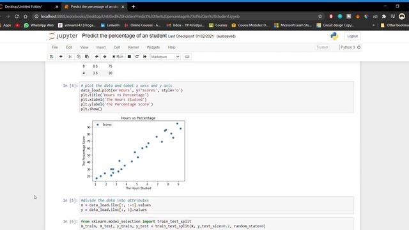Close the Predict the percentage tab
The height and width of the screenshot is (230, 409).
123,6
